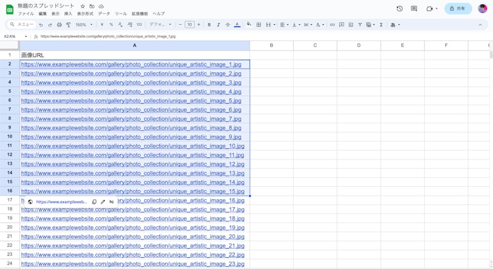Copy link from the hover popup
493x269 pixels.
pos(94,202)
